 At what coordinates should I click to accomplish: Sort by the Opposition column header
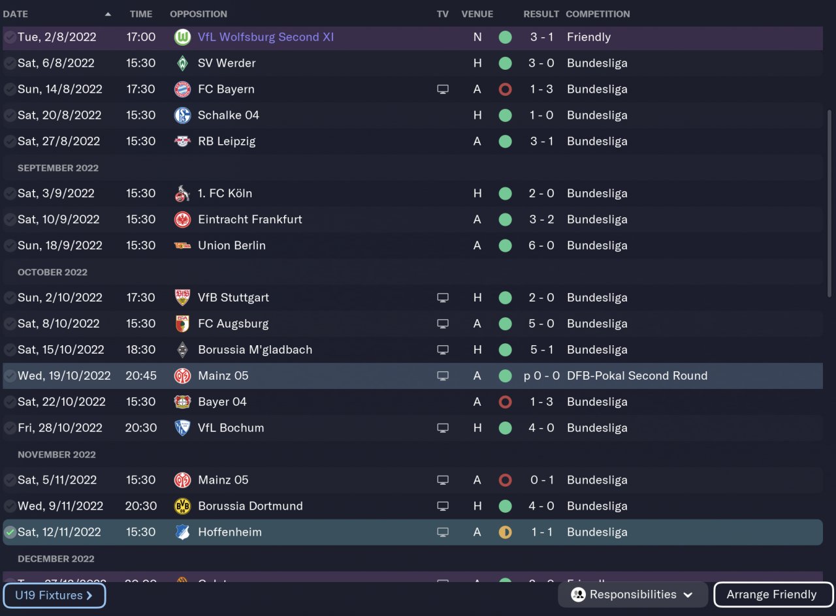coord(199,14)
